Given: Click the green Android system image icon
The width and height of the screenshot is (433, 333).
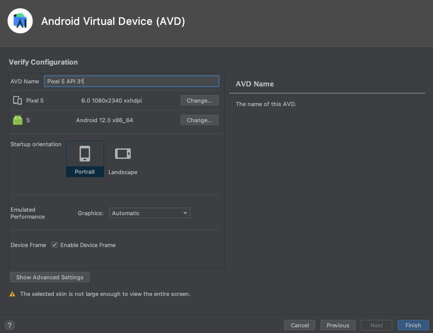Looking at the screenshot, I should pos(17,120).
